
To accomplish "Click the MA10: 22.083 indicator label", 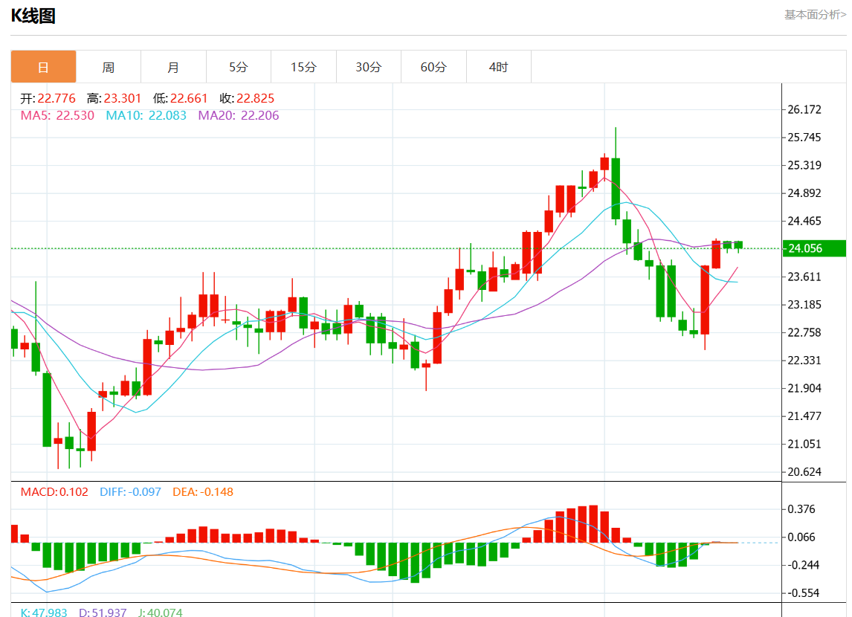I will click(146, 115).
